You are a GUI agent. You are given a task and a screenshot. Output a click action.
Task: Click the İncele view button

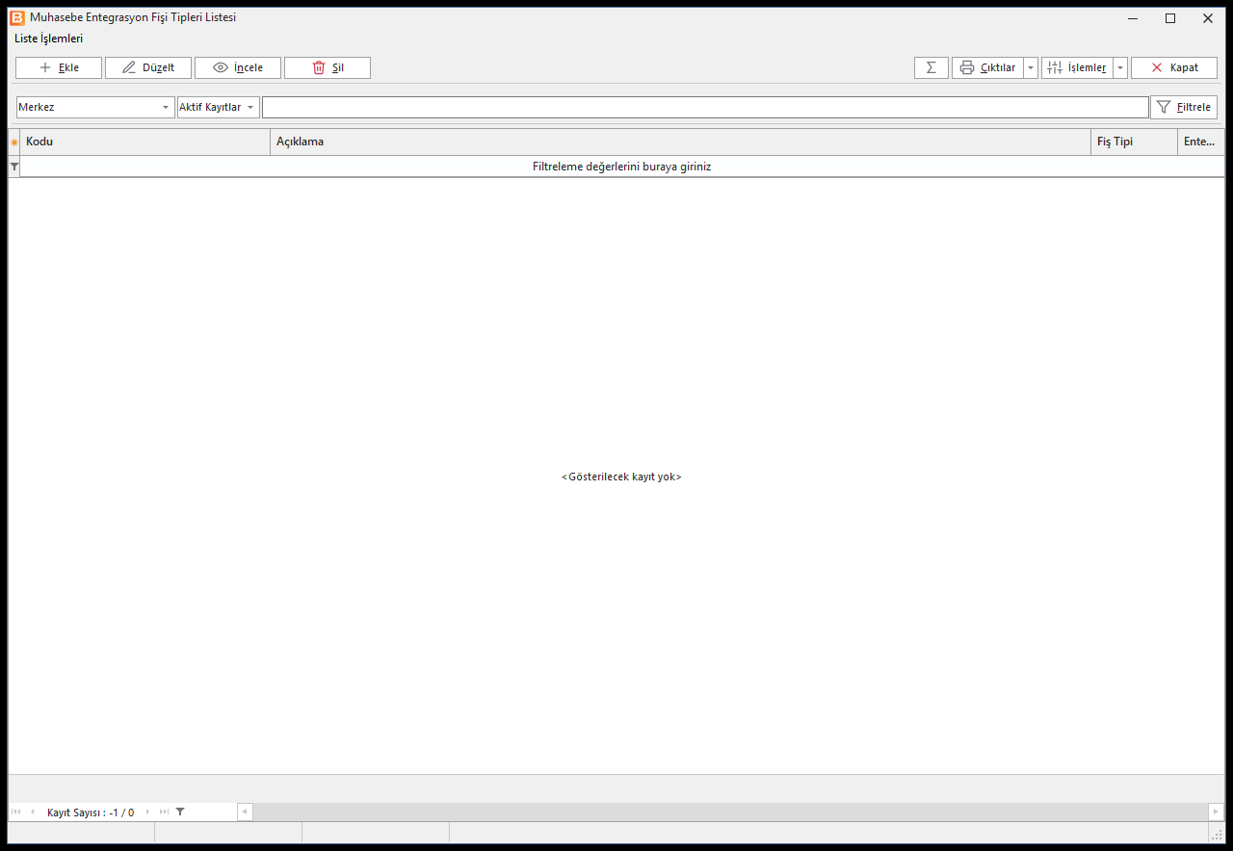tap(238, 67)
